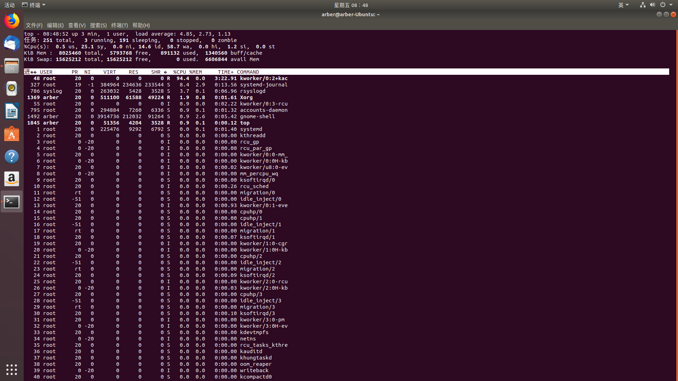This screenshot has height=381, width=678.
Task: Click the %MEM column header
Action: (x=195, y=72)
